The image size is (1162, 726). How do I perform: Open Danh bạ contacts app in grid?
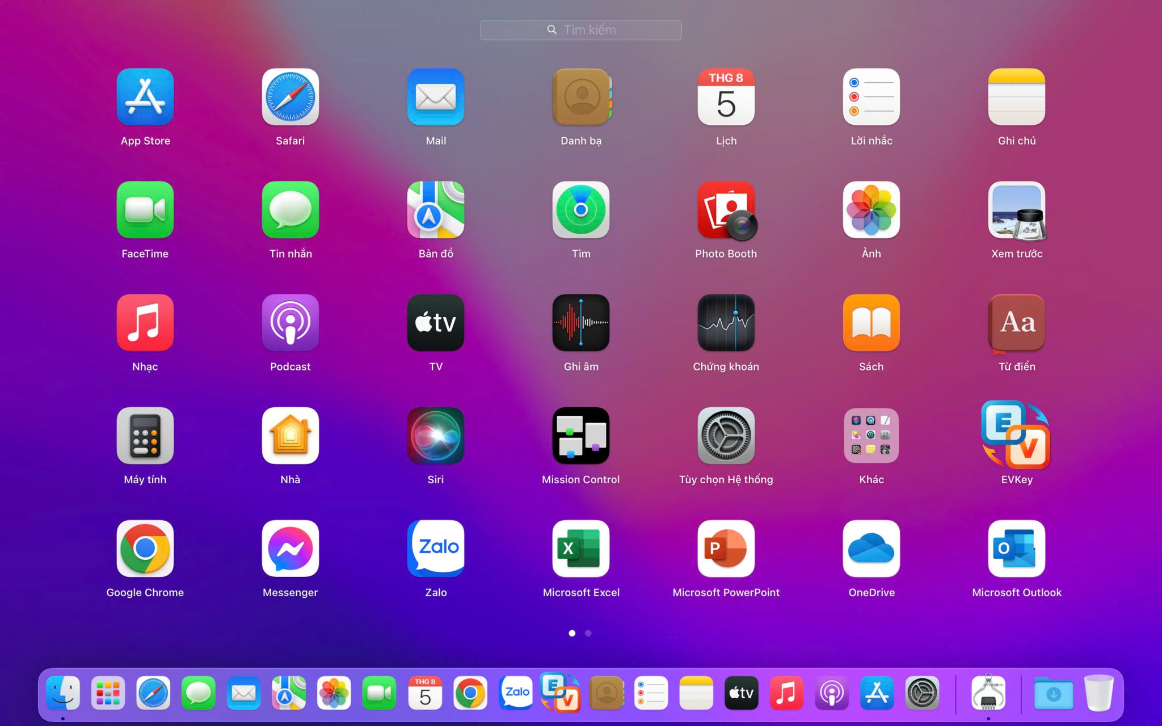581,97
